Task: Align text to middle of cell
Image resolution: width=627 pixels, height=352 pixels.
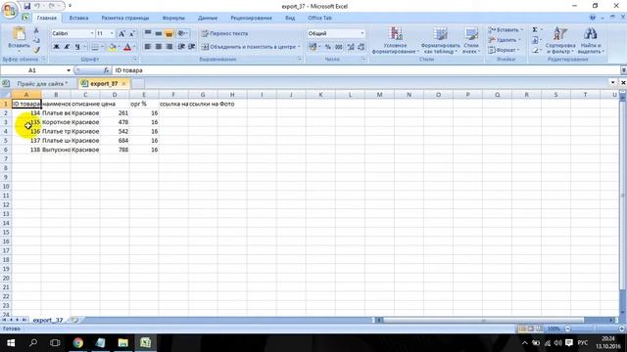Action: click(159, 33)
